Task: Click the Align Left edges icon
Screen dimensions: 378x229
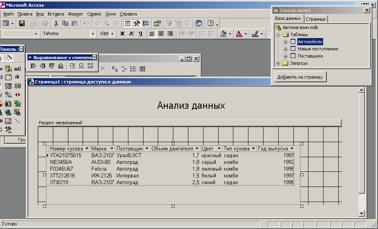Action: tap(33, 66)
